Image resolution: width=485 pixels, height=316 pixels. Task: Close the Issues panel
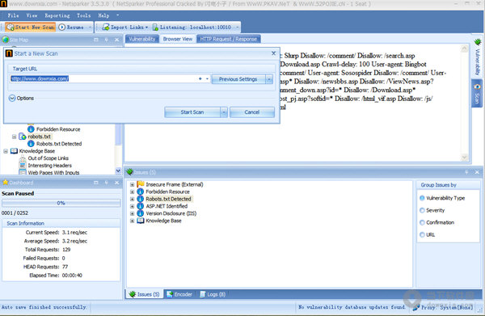(x=477, y=172)
